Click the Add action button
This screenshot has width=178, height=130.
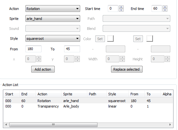(x=43, y=69)
